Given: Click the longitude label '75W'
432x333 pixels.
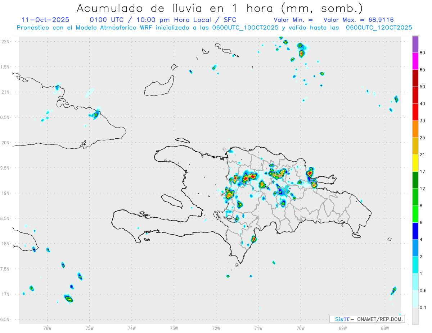Looking at the screenshot, I should (x=90, y=328).
